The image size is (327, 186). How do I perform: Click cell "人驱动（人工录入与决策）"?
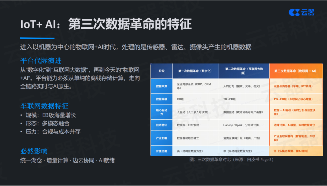(x=196, y=112)
